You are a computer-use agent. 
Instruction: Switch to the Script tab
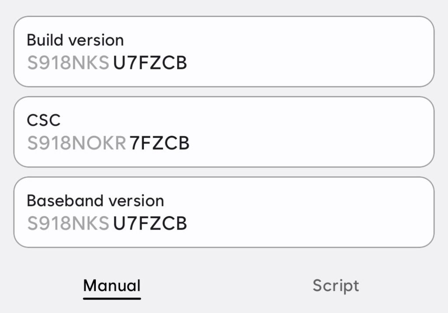tap(336, 285)
